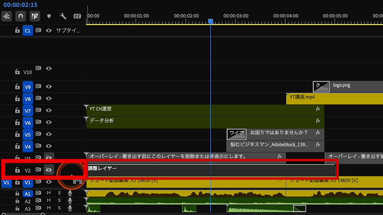Mute audio track A2 with M button

(49, 200)
